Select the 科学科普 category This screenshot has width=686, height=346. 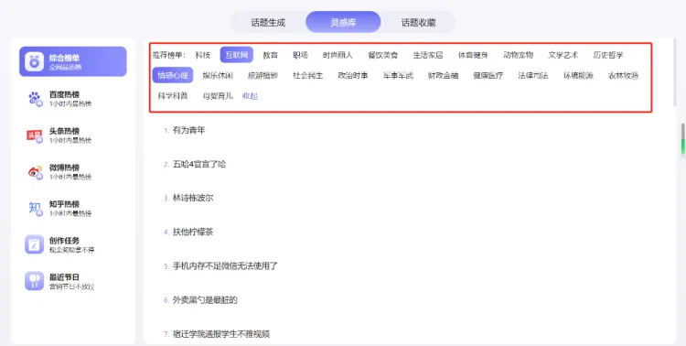click(173, 96)
